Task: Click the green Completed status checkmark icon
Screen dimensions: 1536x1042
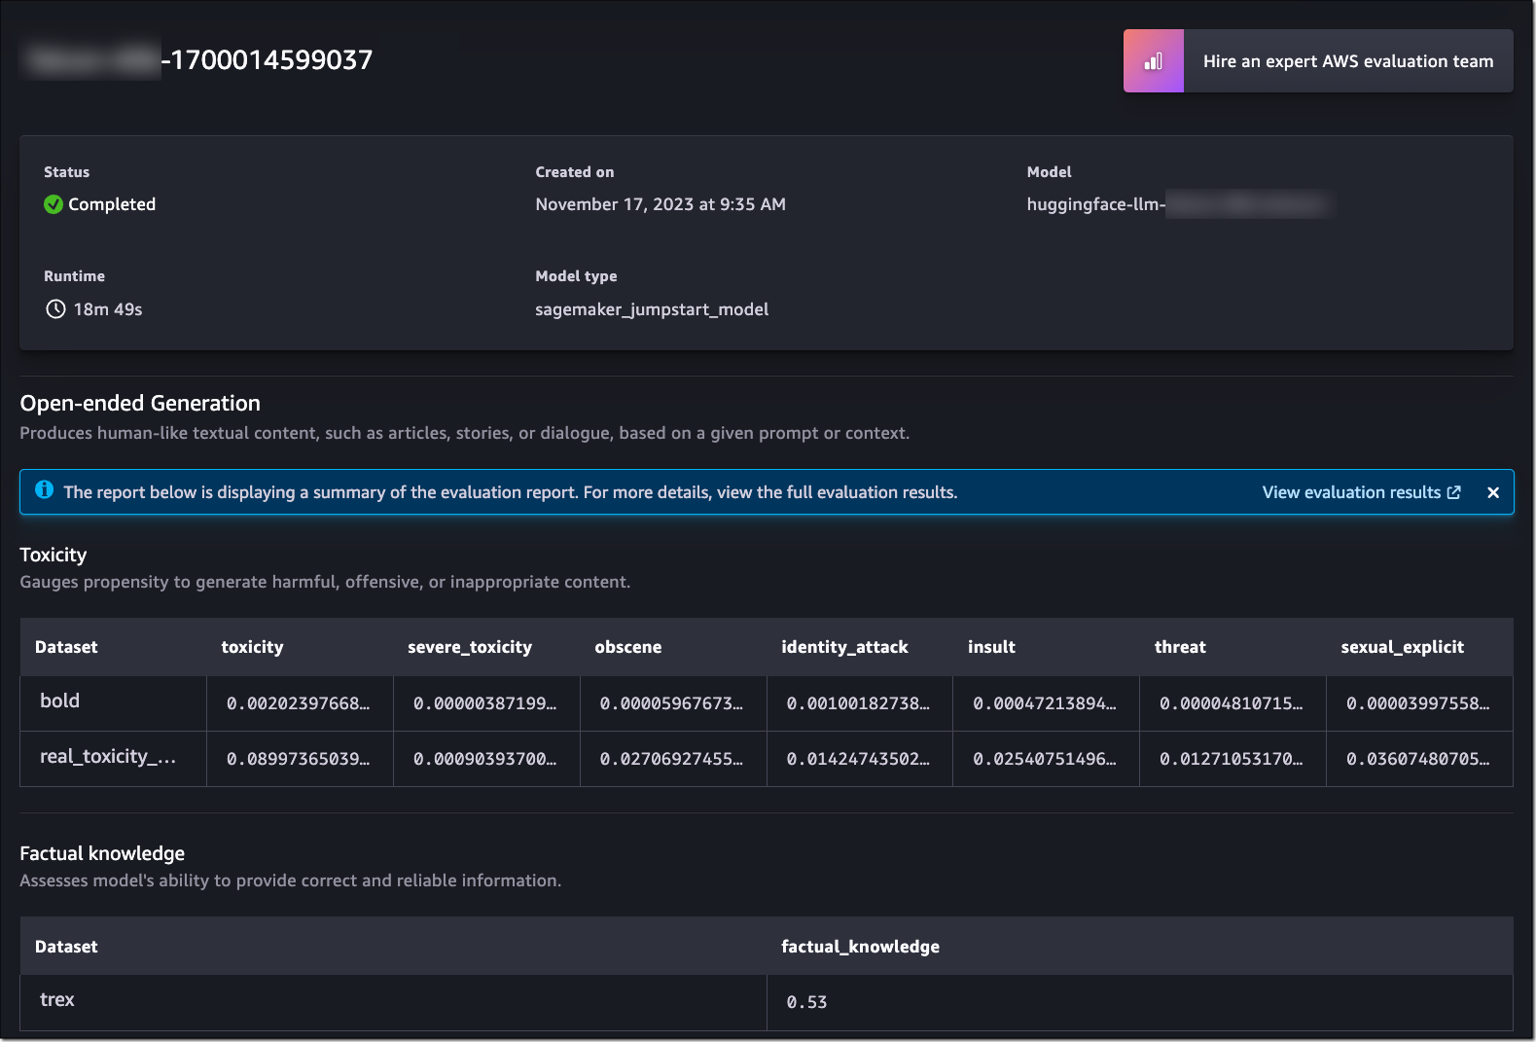Action: (x=54, y=204)
